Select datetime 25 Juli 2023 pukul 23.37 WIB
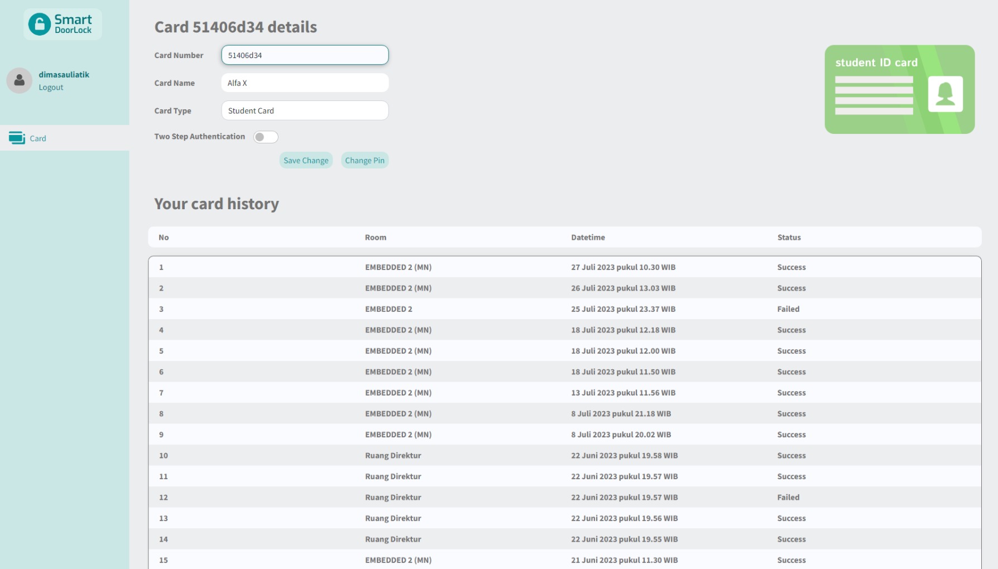998x569 pixels. 623,309
